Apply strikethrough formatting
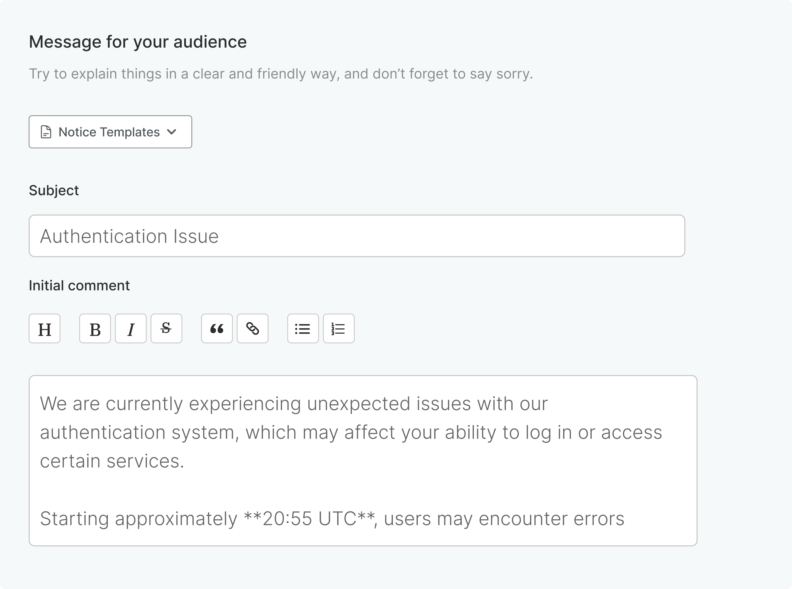 coord(167,328)
